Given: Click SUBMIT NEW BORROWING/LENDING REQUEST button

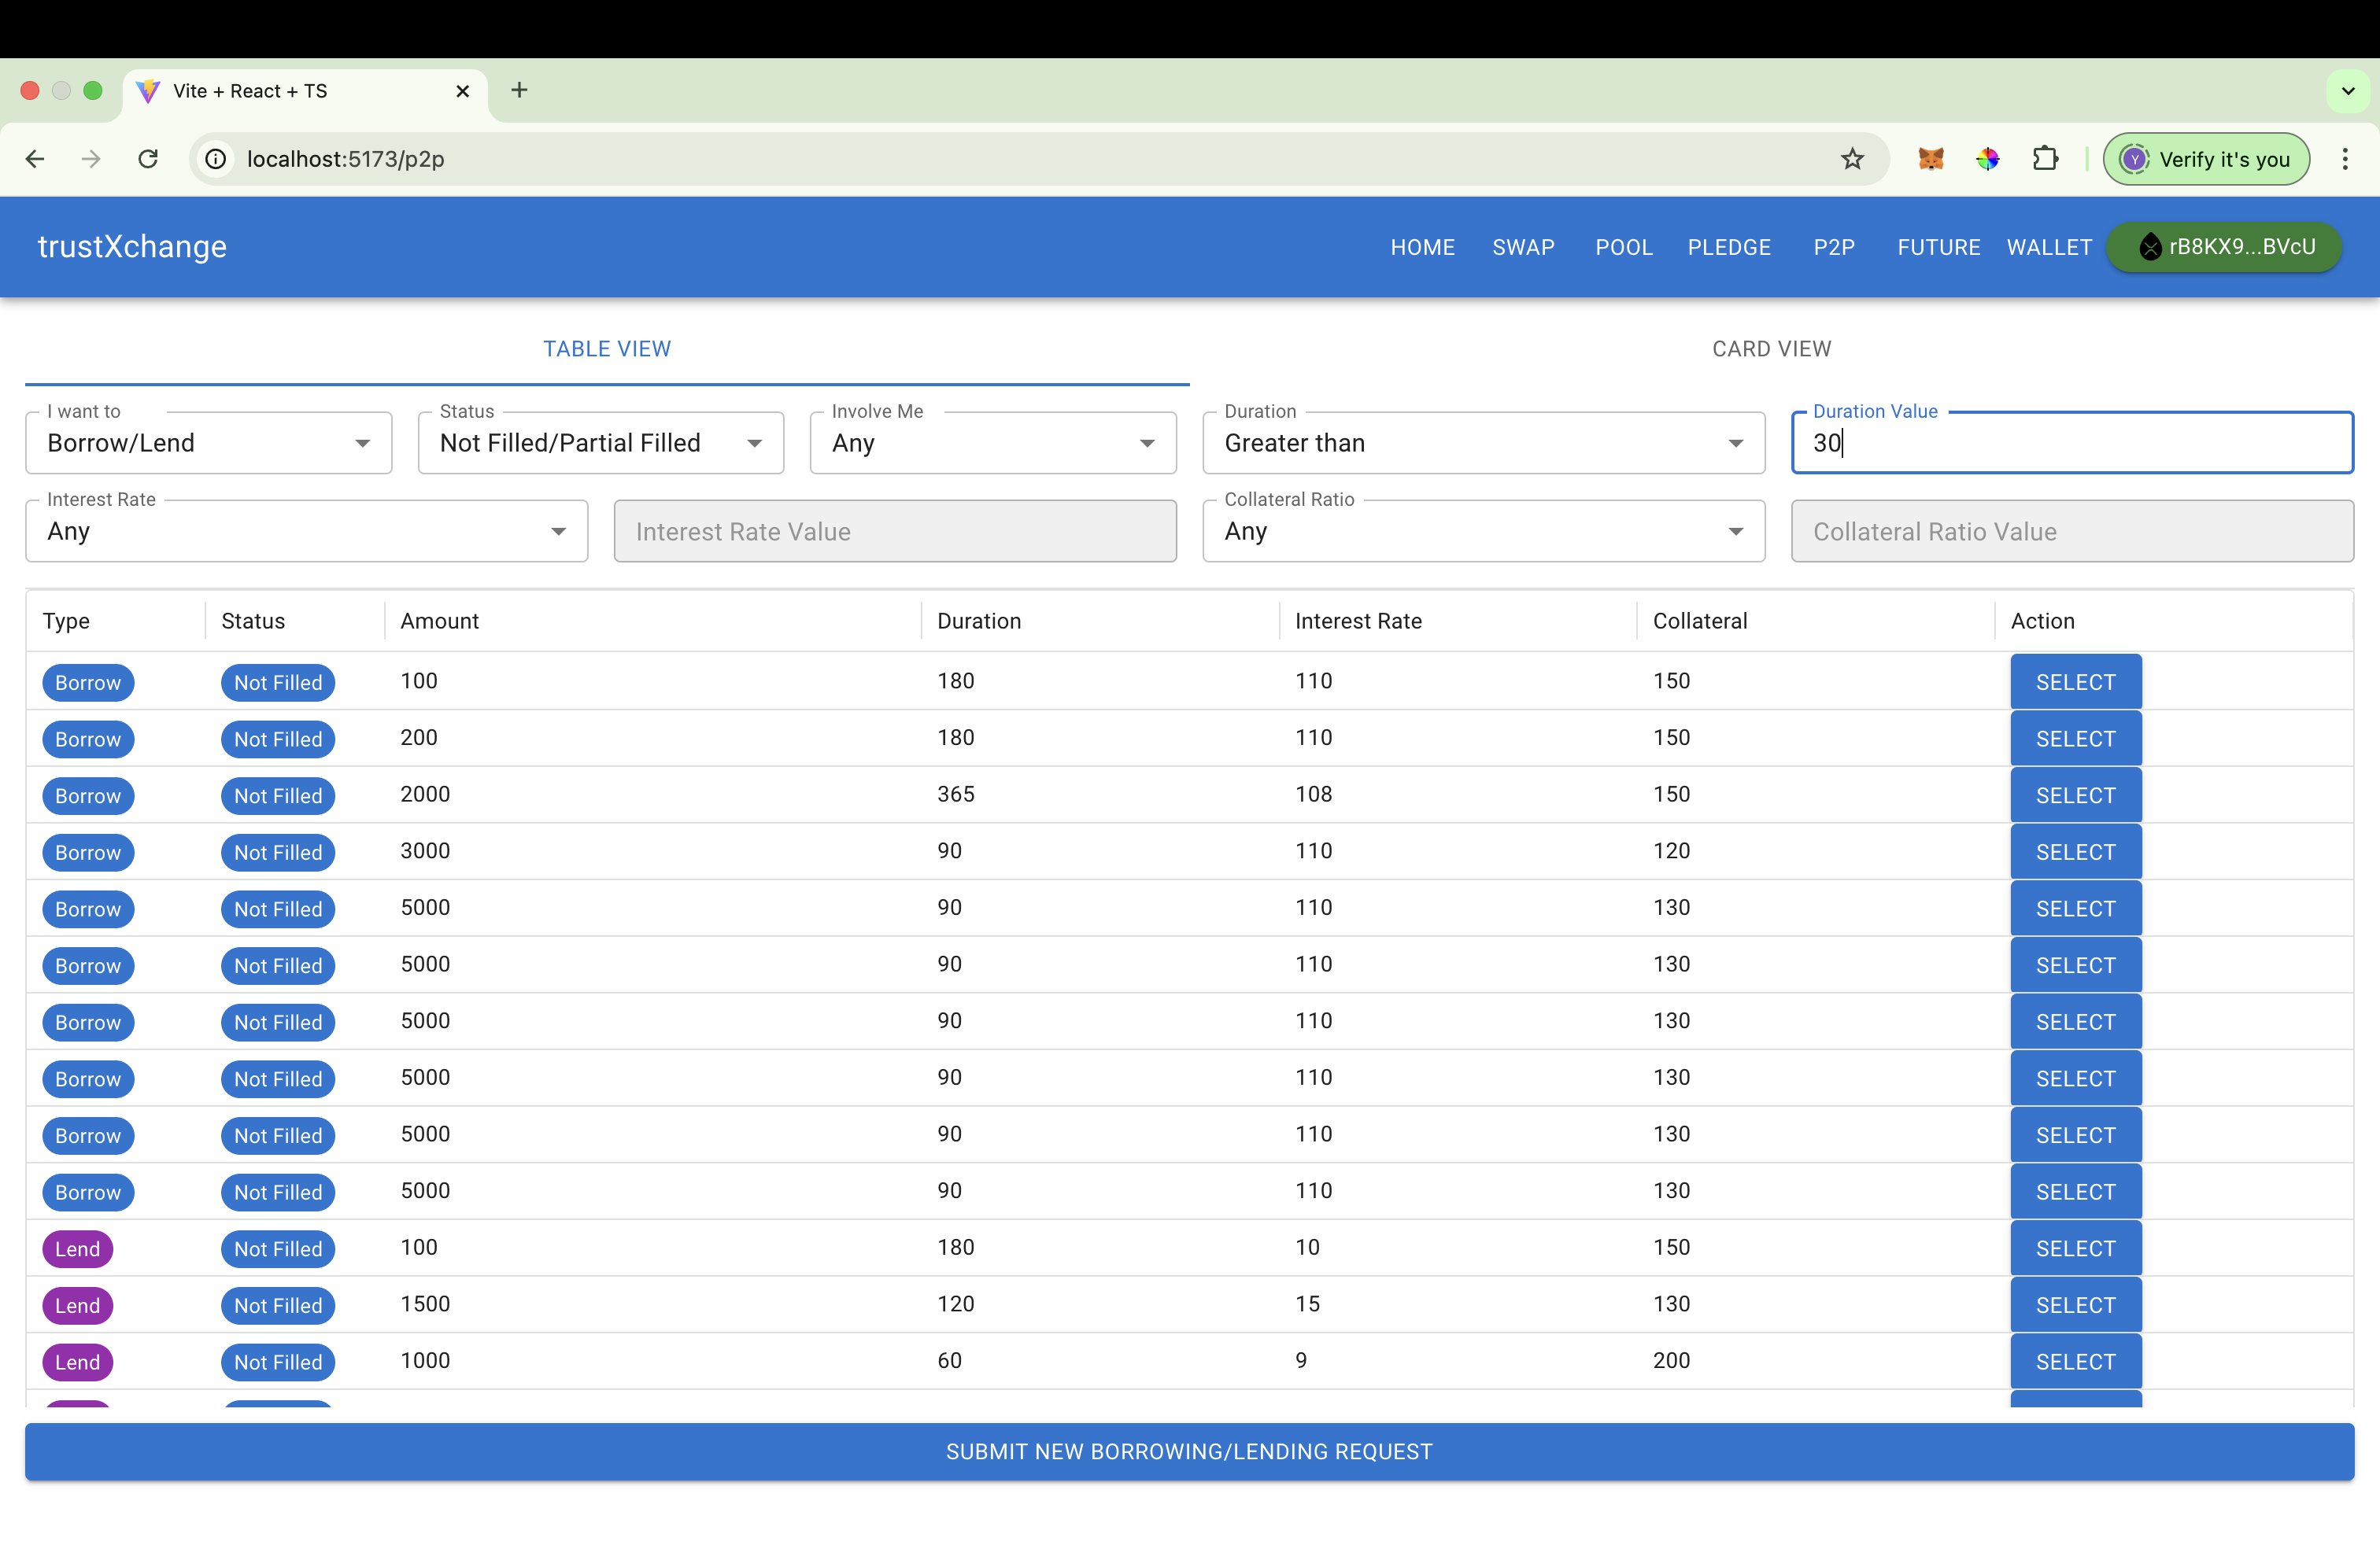Looking at the screenshot, I should 1189,1451.
